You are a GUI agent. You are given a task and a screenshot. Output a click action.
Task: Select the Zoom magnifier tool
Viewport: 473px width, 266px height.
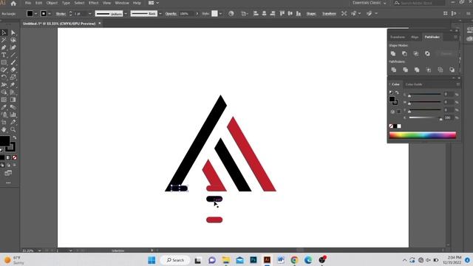coord(13,129)
